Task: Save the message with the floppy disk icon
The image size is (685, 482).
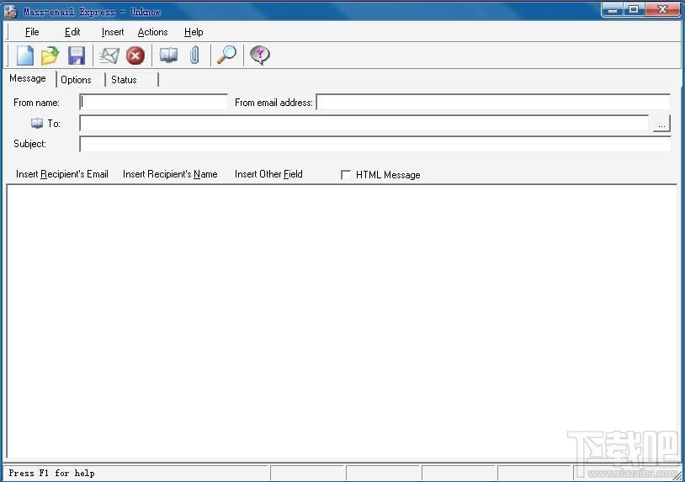Action: (77, 56)
